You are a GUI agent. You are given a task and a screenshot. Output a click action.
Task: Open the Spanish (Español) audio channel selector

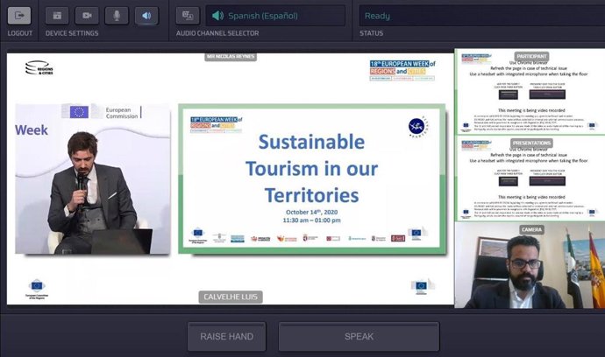[x=275, y=16]
